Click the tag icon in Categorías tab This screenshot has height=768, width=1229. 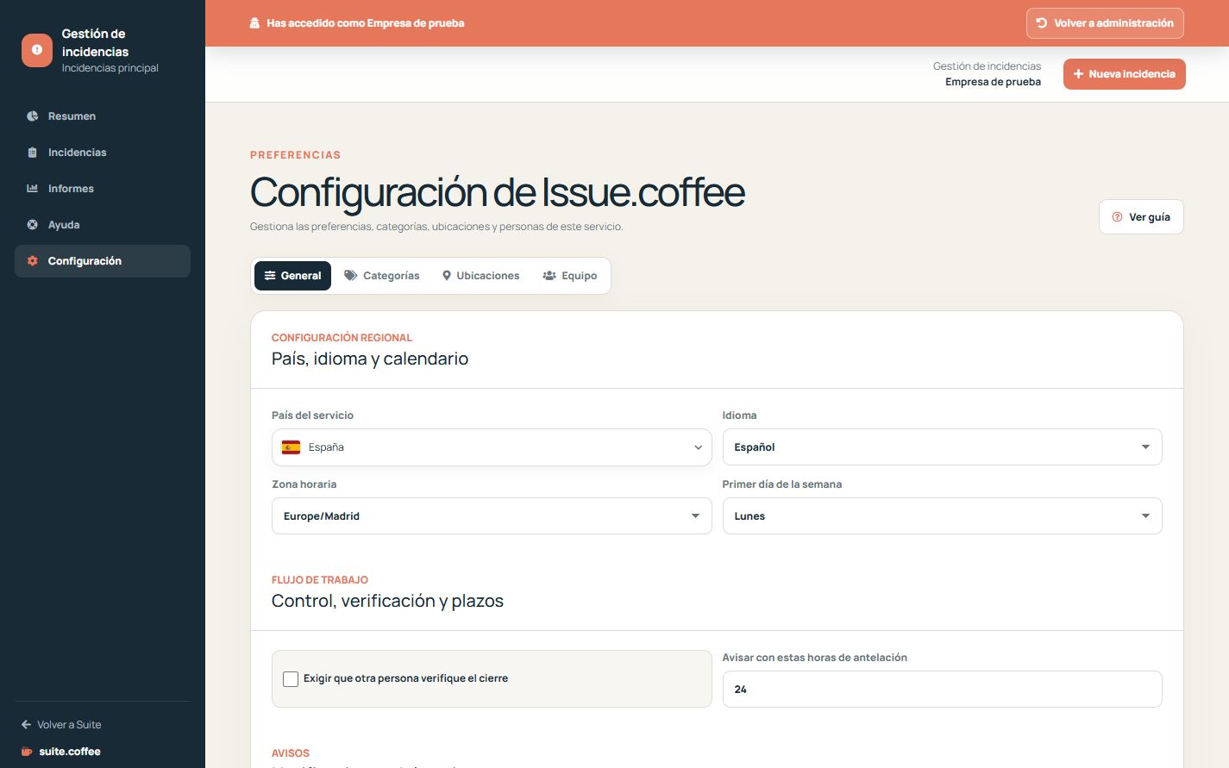351,276
